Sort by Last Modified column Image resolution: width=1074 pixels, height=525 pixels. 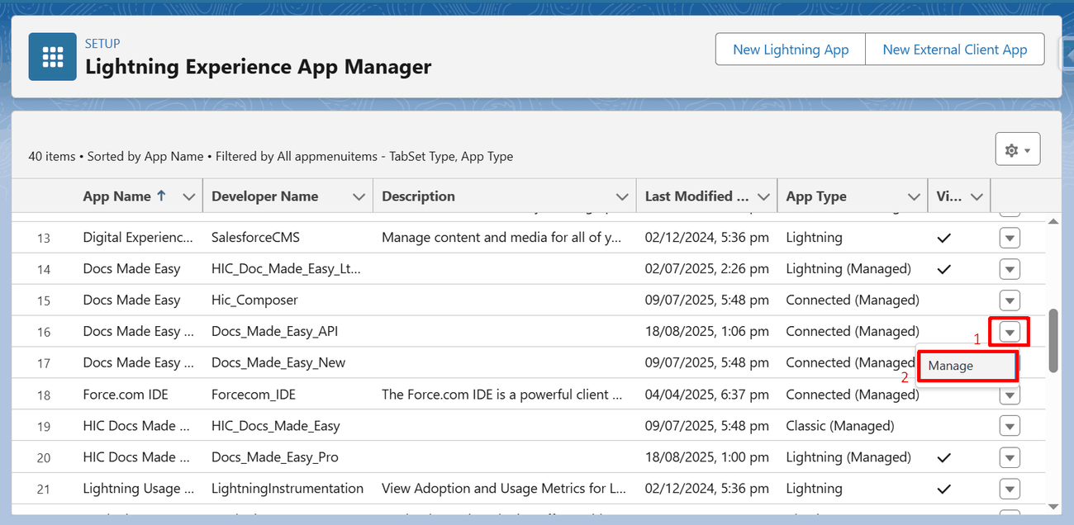(x=696, y=196)
